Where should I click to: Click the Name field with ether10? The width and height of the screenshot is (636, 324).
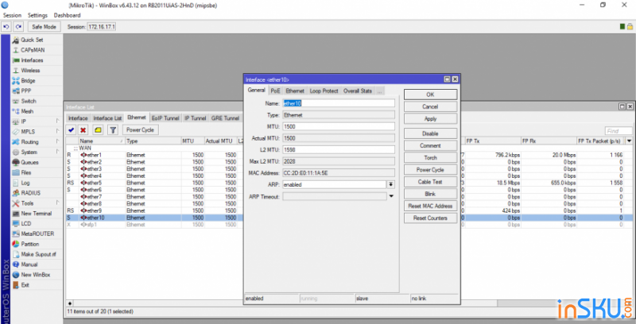pos(339,103)
